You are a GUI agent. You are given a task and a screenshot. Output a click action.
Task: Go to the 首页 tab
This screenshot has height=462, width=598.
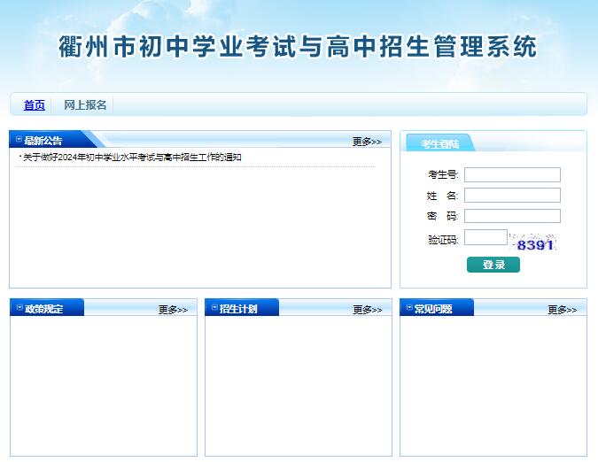tap(34, 105)
